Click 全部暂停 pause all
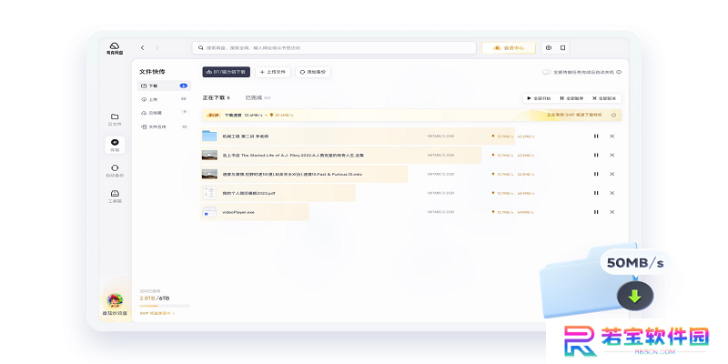This screenshot has width=728, height=364. (x=571, y=98)
